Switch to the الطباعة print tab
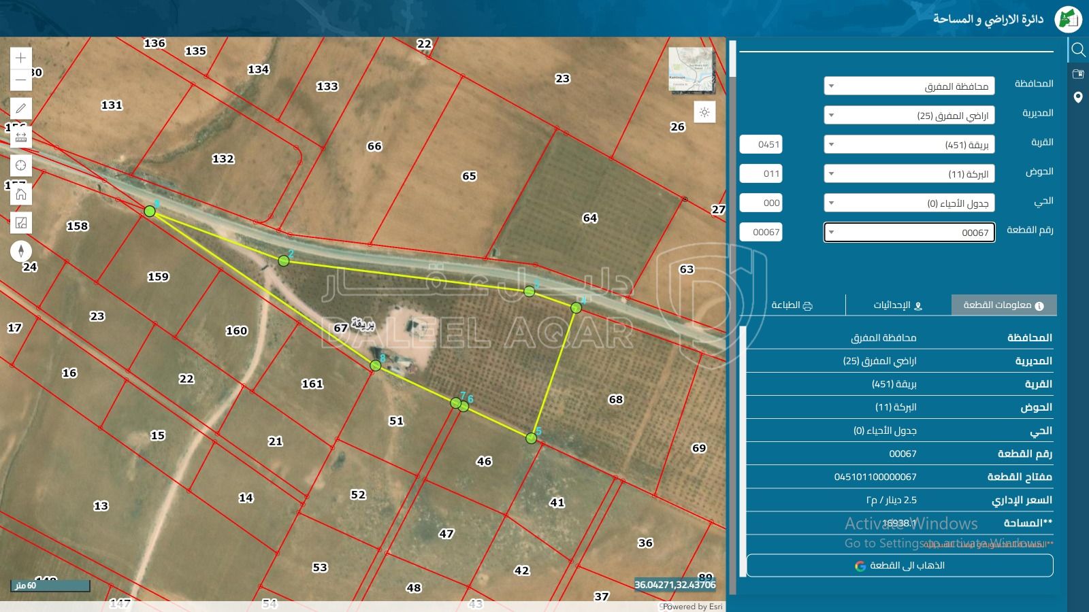Screen dimensions: 1089x612 click(x=792, y=305)
